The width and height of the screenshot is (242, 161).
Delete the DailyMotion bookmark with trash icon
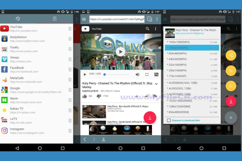[70, 39]
